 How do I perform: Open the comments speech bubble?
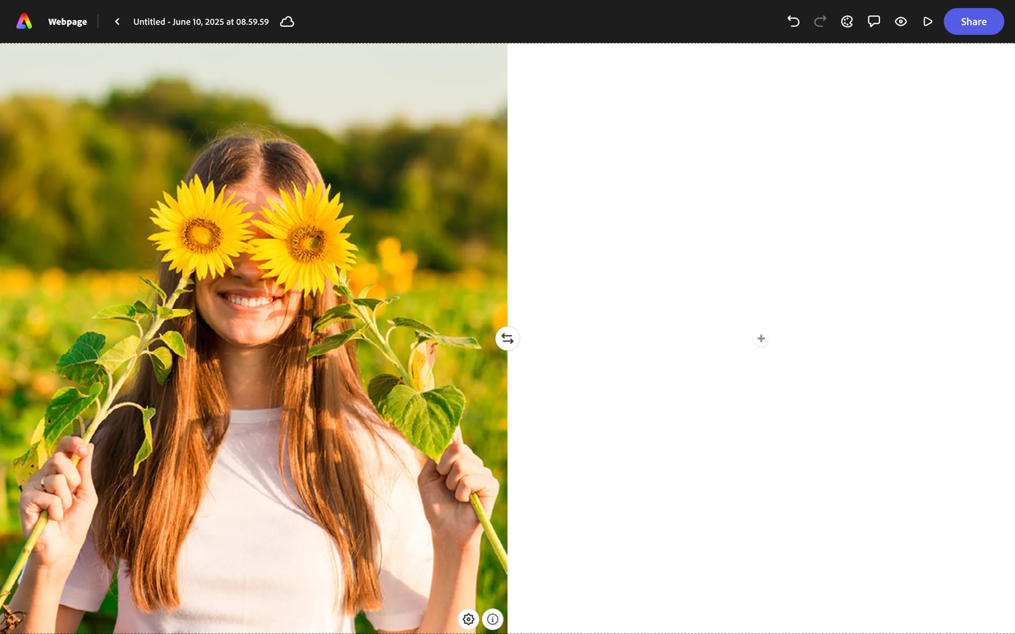tap(874, 22)
